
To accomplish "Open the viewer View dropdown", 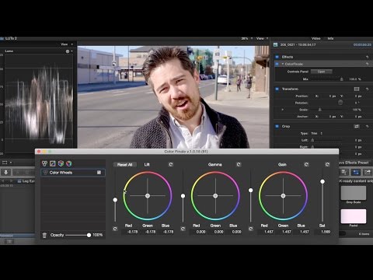I will pyautogui.click(x=262, y=38).
